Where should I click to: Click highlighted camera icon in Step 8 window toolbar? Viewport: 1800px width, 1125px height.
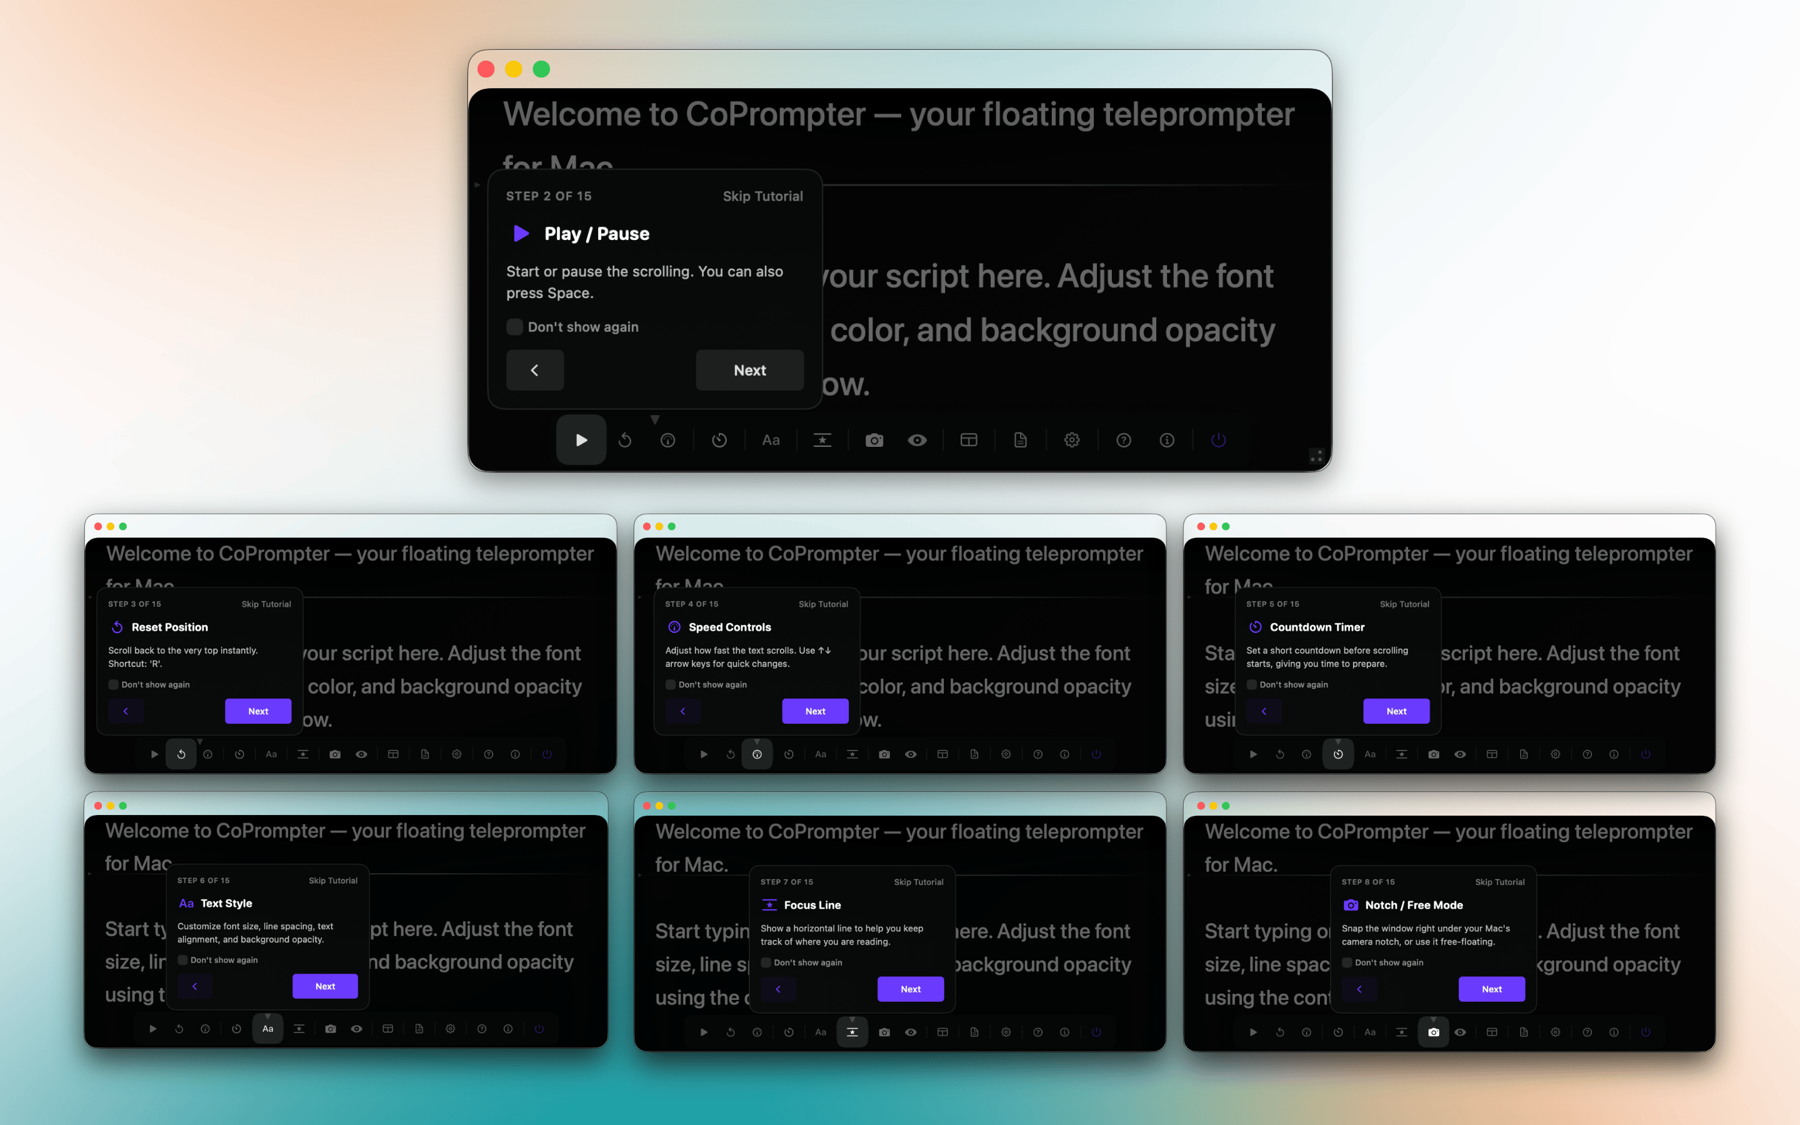[1434, 1032]
